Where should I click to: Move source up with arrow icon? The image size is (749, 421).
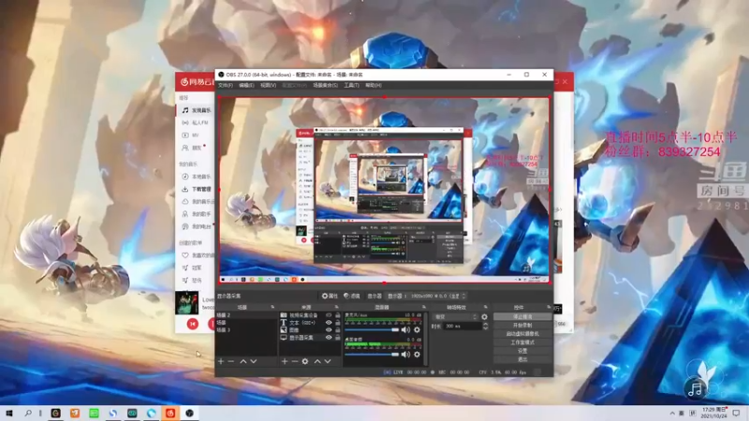pos(317,361)
